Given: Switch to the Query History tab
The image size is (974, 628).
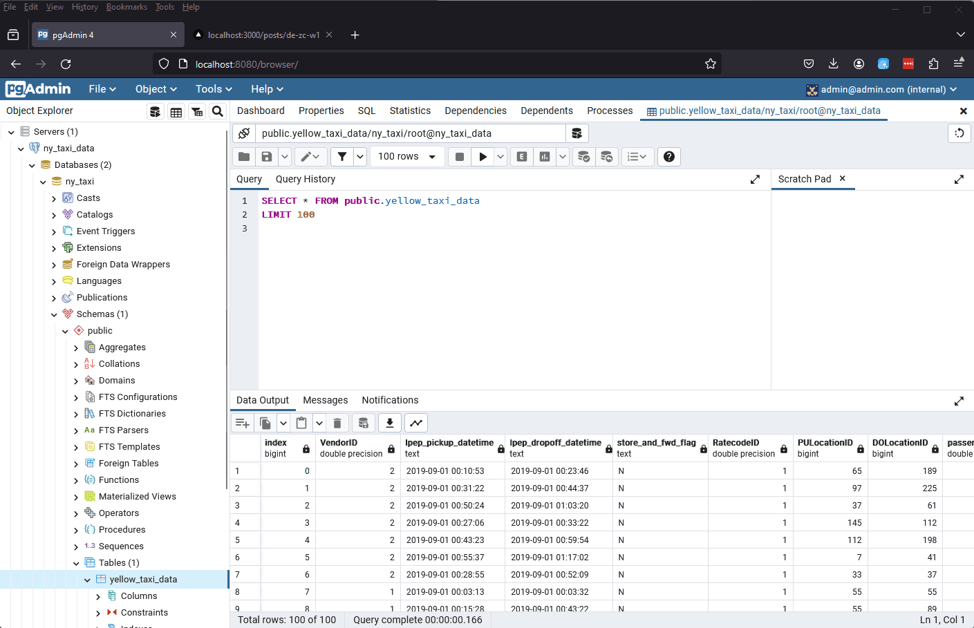Looking at the screenshot, I should pyautogui.click(x=306, y=179).
